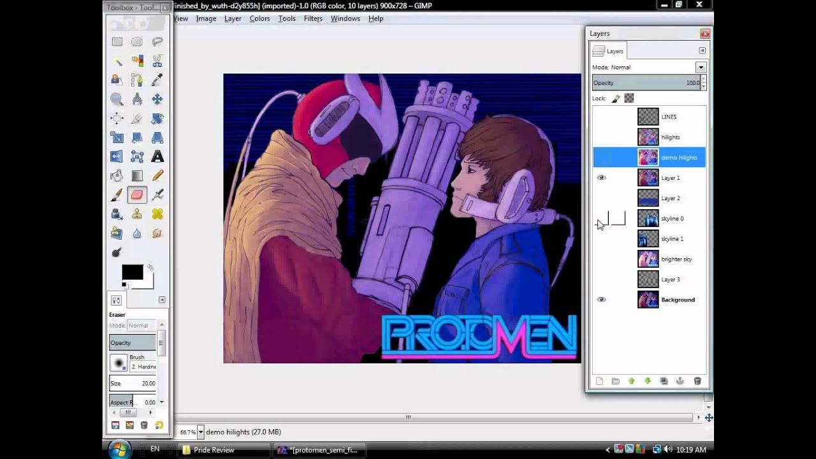
Task: Raise layer with green up arrow
Action: 632,381
